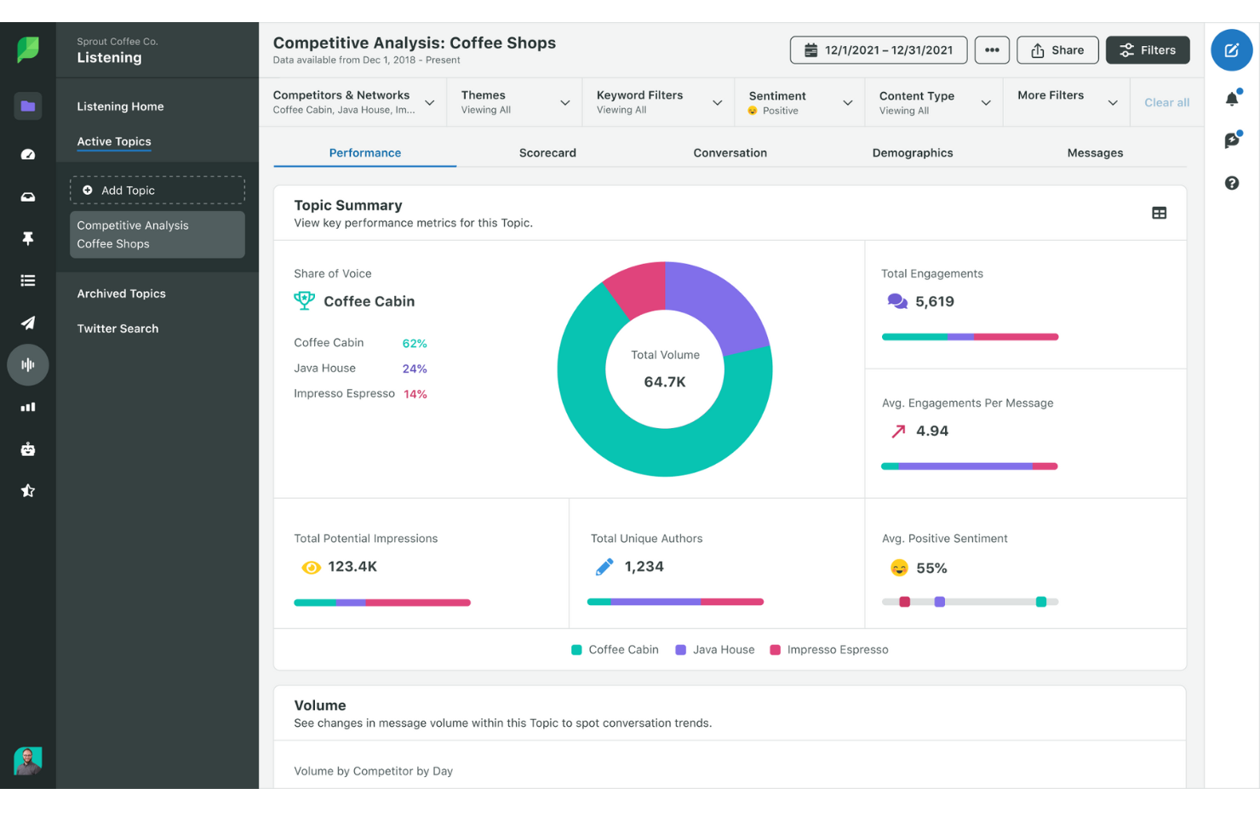The width and height of the screenshot is (1260, 840).
Task: Click the Total Potential Impressions breakdown bar
Action: [382, 603]
